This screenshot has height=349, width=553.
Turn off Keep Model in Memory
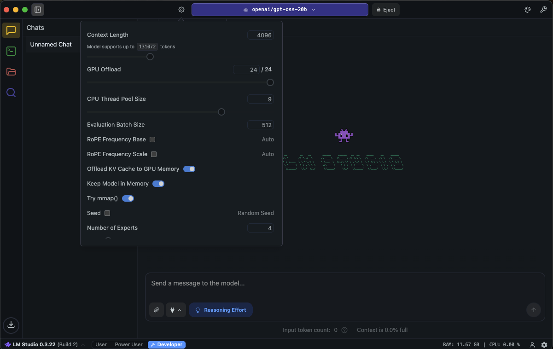coord(158,184)
